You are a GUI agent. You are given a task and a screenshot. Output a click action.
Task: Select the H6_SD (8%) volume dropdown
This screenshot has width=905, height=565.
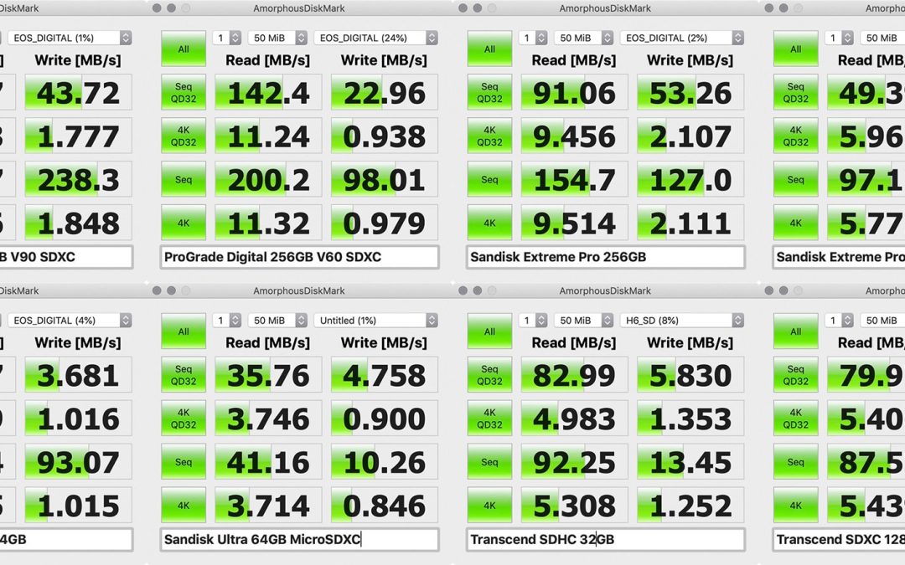click(681, 321)
